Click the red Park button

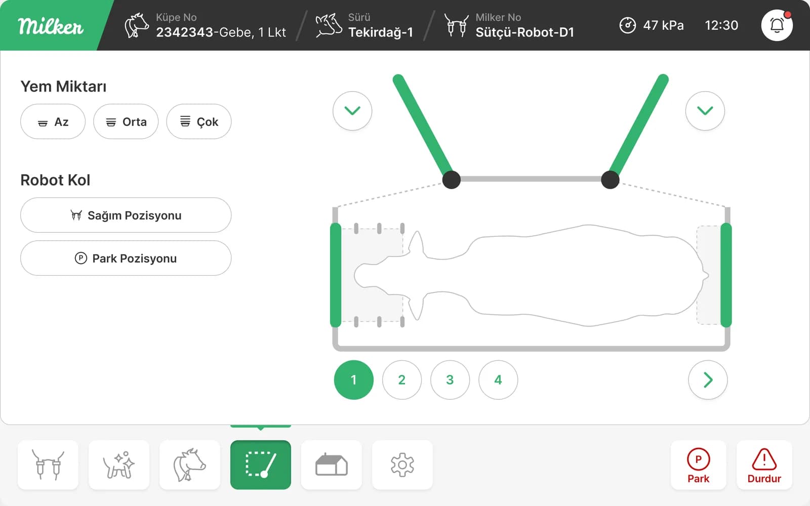pyautogui.click(x=699, y=465)
